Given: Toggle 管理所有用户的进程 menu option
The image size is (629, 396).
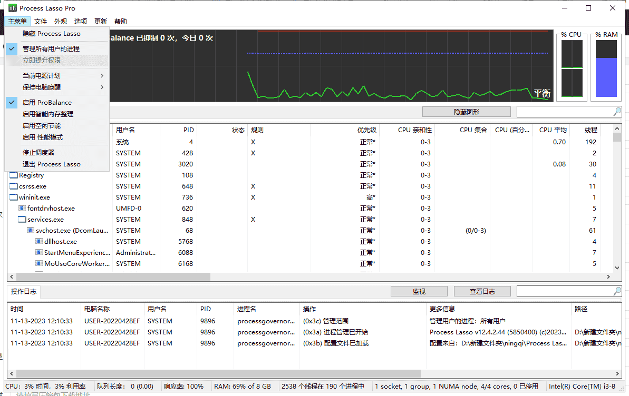Looking at the screenshot, I should tap(51, 48).
